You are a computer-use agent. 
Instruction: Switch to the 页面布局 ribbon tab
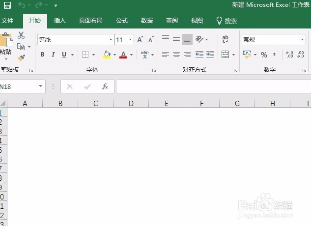click(x=90, y=21)
